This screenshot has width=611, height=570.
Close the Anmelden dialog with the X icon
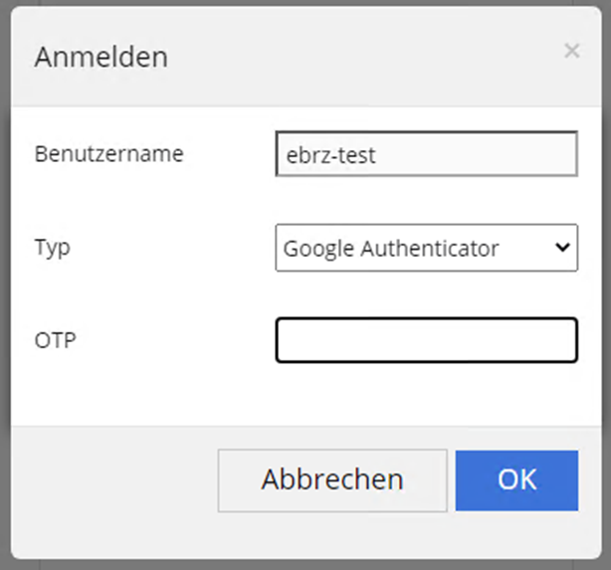pos(571,51)
